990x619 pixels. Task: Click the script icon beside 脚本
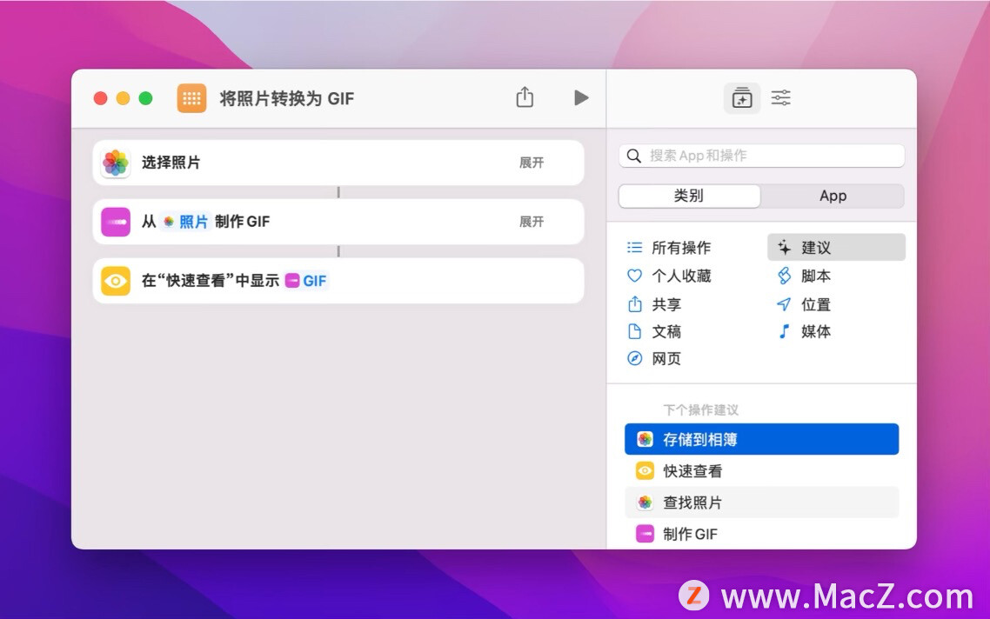[784, 276]
